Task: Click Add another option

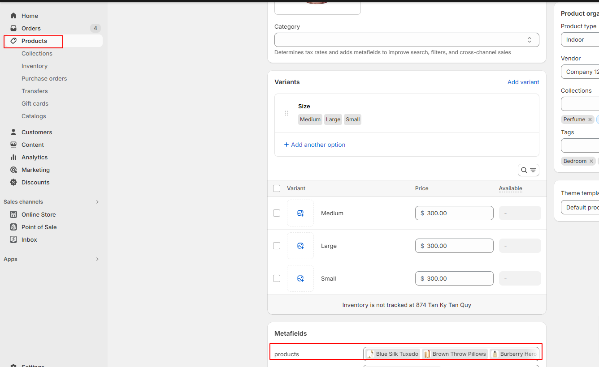Action: coord(315,145)
